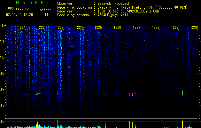Click the 0.9 kHz axis label
Image resolution: width=201 pixels, height=128 pixels.
[3, 74]
